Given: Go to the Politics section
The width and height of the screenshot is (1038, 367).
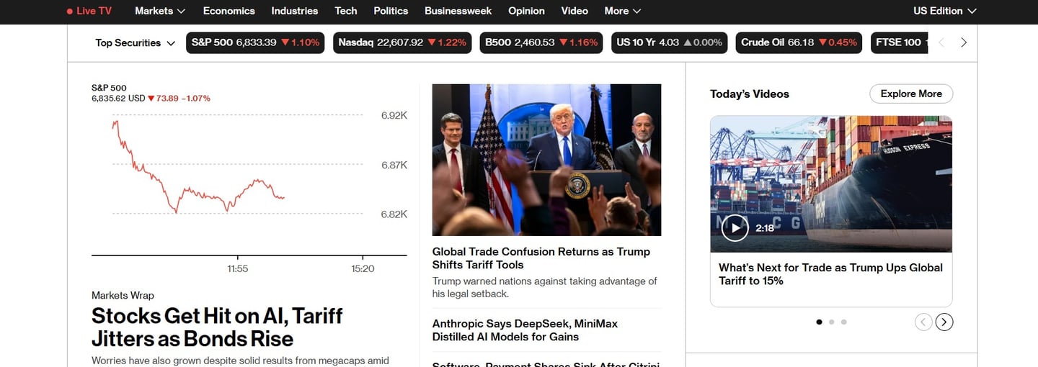Looking at the screenshot, I should [x=391, y=11].
